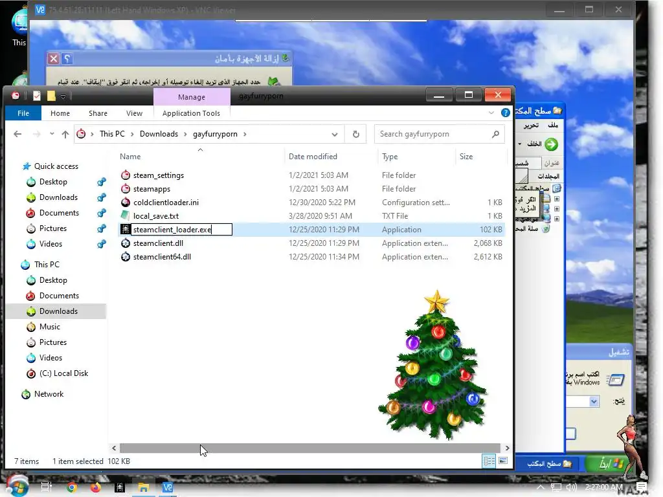Open Explorer Help question mark
The image size is (663, 497).
[x=505, y=113]
